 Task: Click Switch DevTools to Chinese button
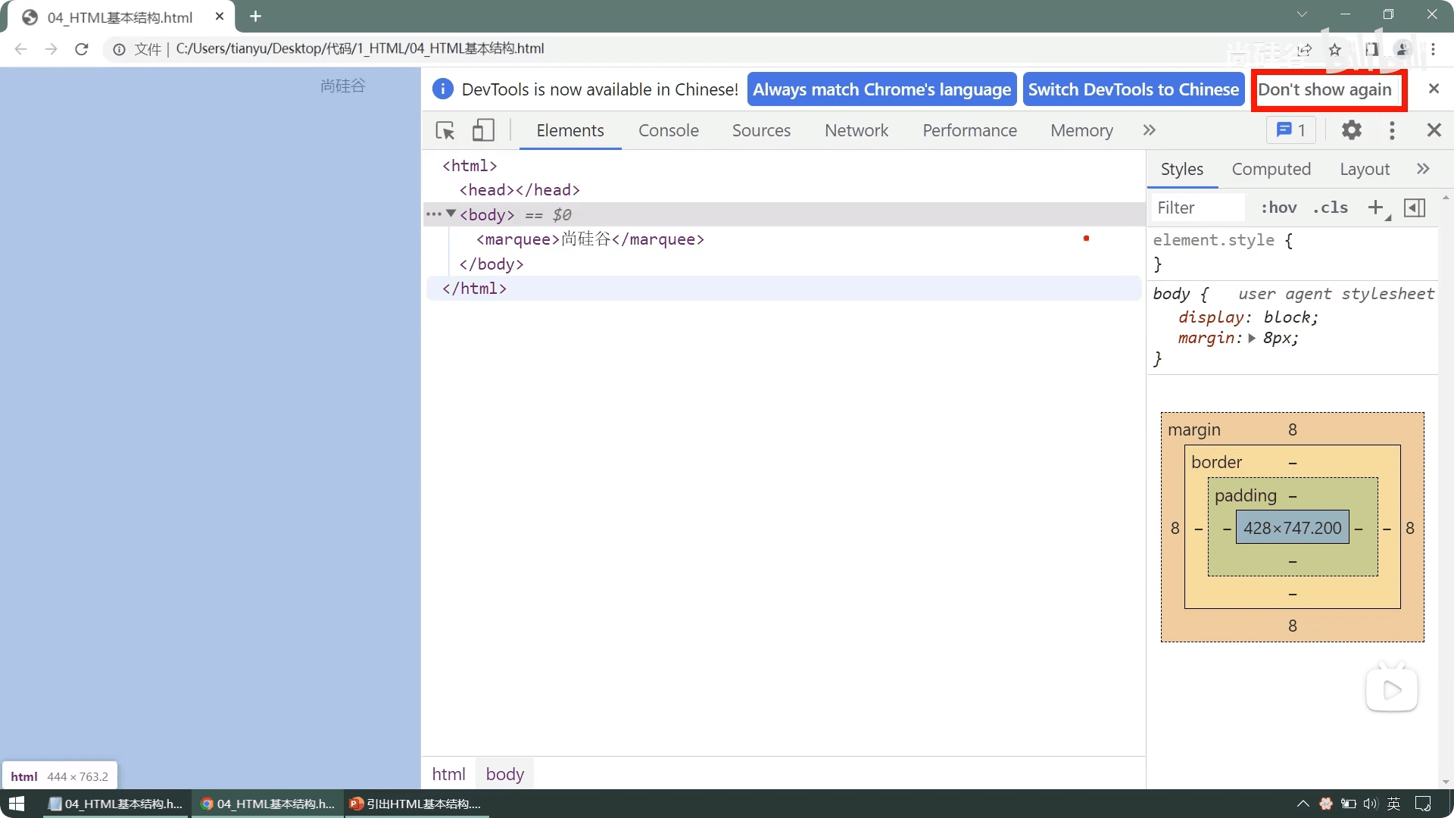click(x=1133, y=89)
